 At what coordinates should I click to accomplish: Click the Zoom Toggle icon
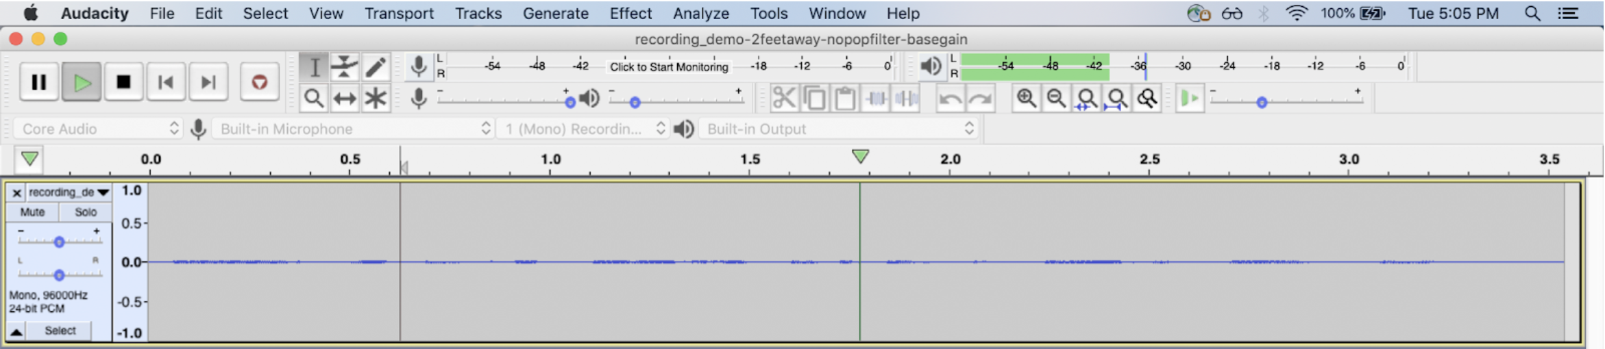pyautogui.click(x=1147, y=99)
